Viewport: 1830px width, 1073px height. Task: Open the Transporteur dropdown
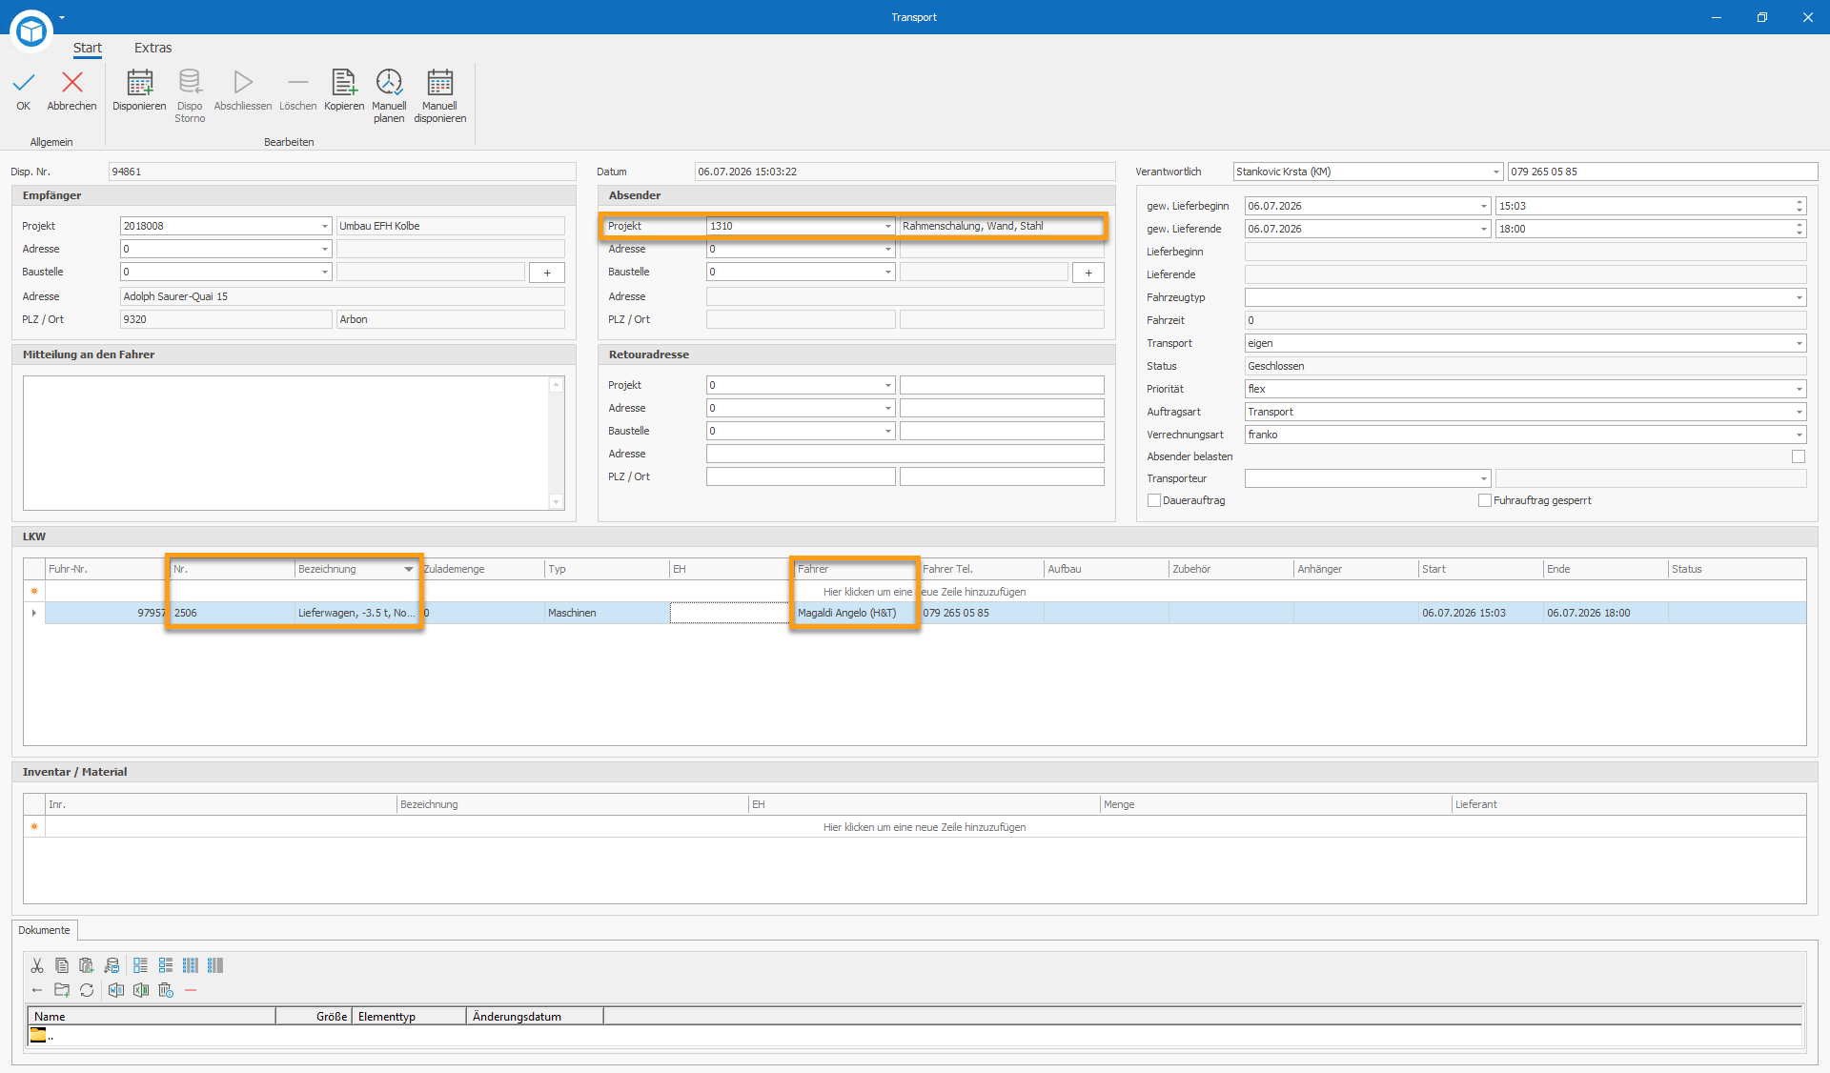point(1483,478)
